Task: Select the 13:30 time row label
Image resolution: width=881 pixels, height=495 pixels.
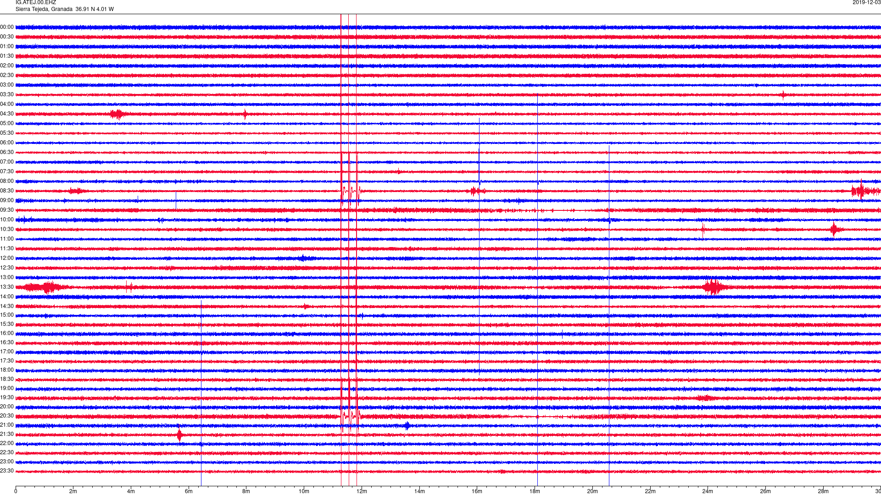Action: point(7,287)
